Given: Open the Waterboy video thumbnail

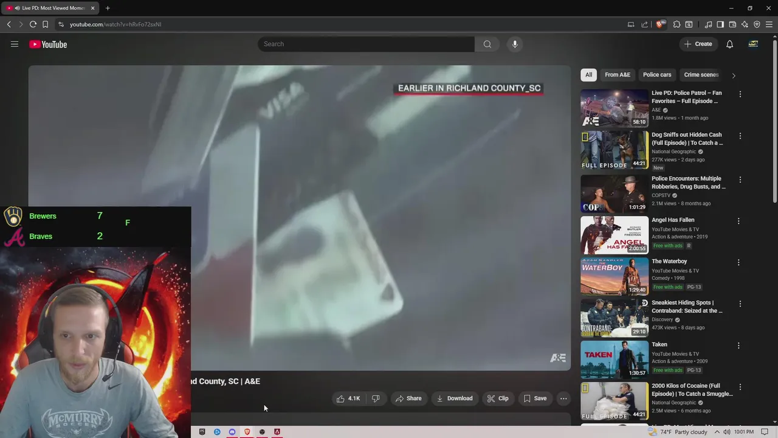Looking at the screenshot, I should pyautogui.click(x=614, y=276).
